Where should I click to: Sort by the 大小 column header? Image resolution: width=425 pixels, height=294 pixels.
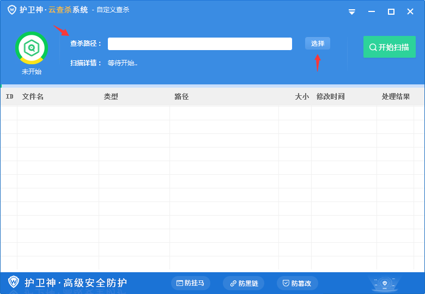pyautogui.click(x=301, y=97)
